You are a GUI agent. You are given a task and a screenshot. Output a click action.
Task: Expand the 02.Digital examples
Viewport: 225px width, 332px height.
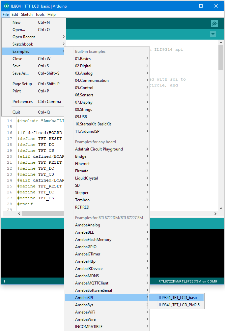[x=107, y=66]
